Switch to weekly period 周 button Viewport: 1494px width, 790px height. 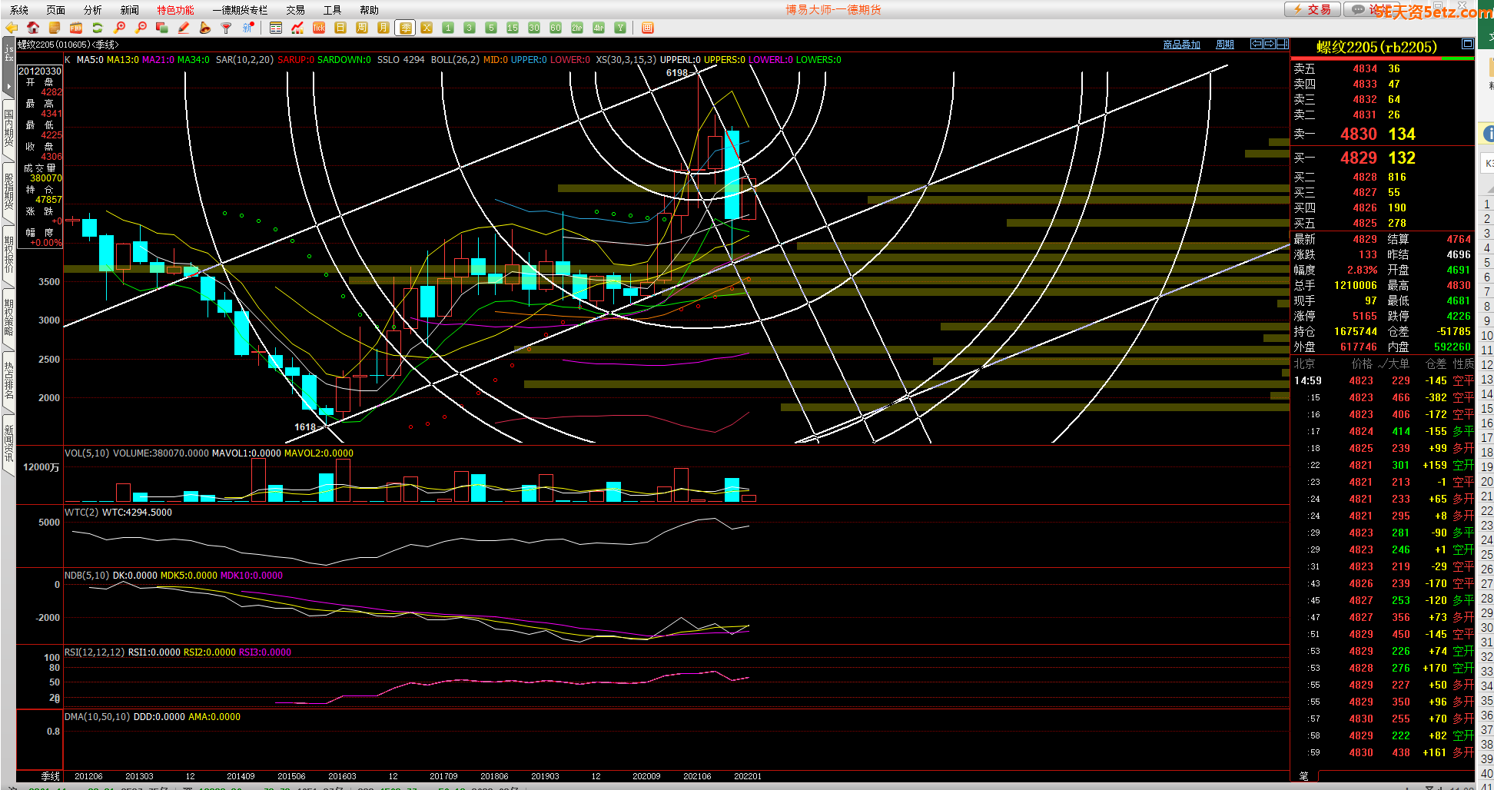pos(362,28)
